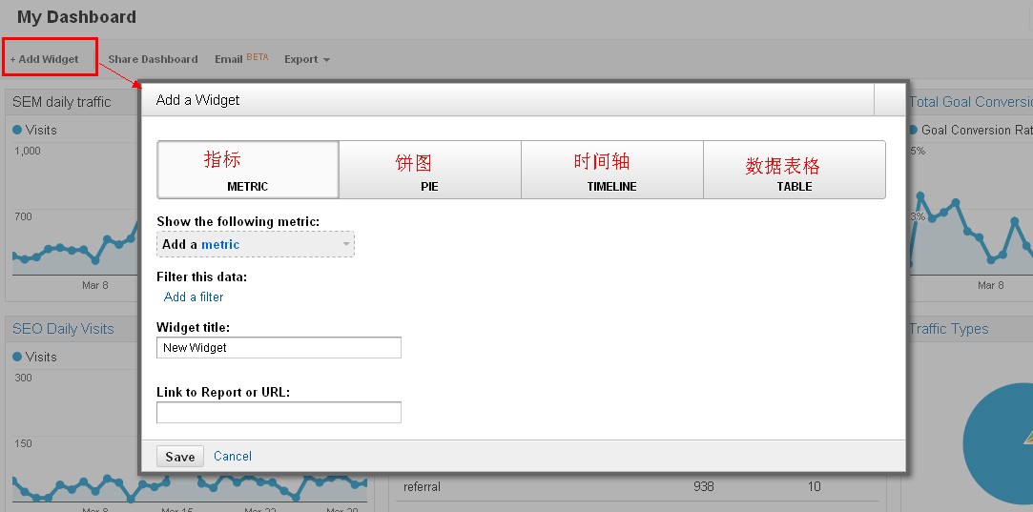Click the Email BETA option
The height and width of the screenshot is (512, 1033).
(241, 59)
